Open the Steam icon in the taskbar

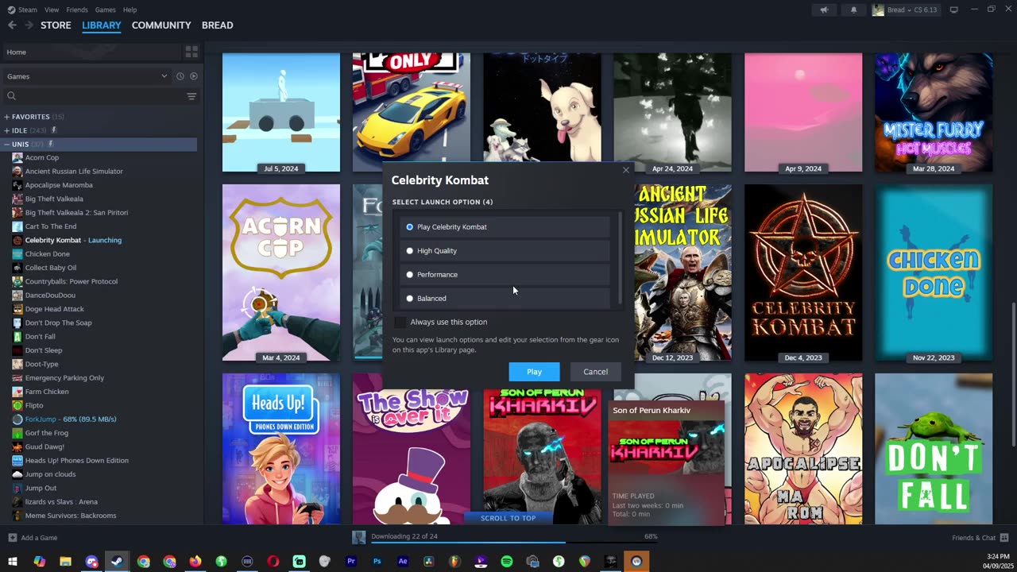pos(117,562)
